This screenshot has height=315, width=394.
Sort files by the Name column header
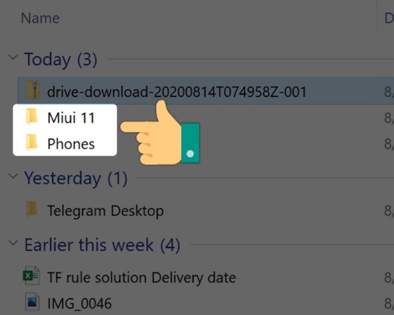(x=40, y=18)
